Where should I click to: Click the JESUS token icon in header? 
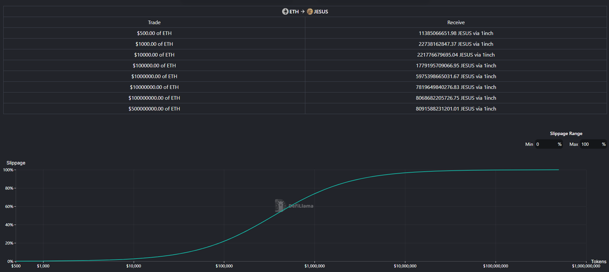[310, 12]
